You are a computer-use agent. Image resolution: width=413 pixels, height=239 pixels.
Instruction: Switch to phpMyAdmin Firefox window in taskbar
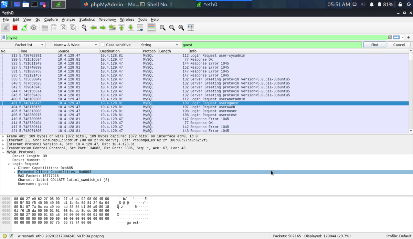pos(111,4)
